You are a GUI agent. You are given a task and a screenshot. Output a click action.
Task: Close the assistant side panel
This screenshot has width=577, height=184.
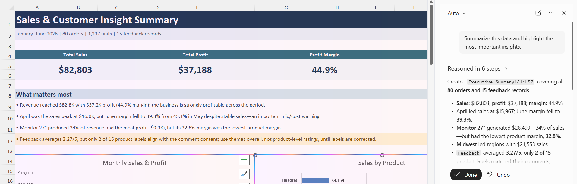click(x=564, y=13)
